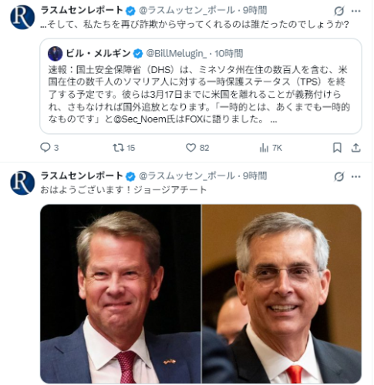Repost the first tweet with 15 reposts
The width and height of the screenshot is (374, 385).
coord(118,148)
